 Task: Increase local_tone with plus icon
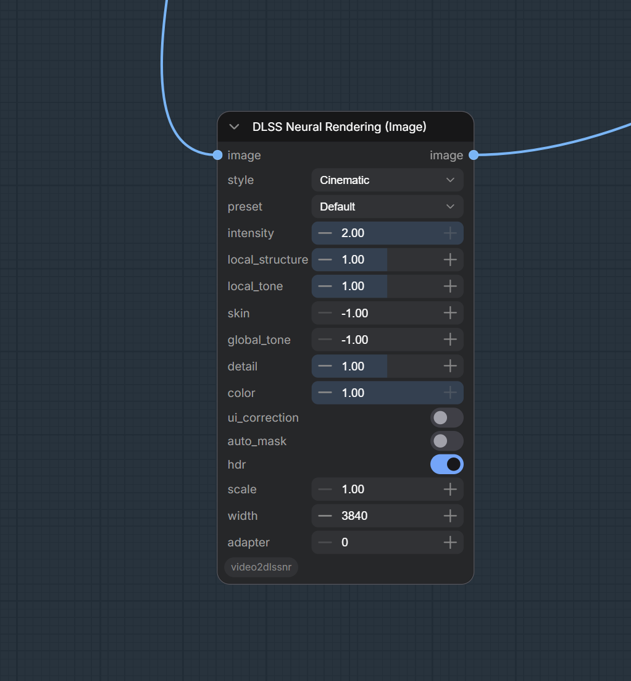(450, 286)
